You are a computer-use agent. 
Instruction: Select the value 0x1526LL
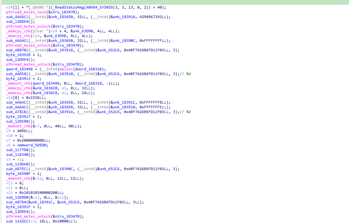pyautogui.click(x=35, y=98)
